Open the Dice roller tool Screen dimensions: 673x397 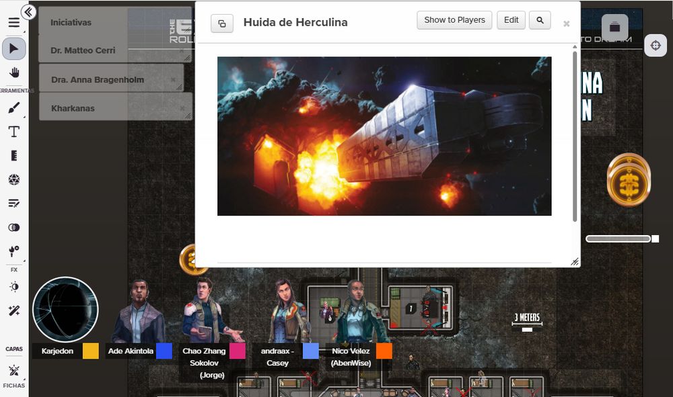(13, 179)
